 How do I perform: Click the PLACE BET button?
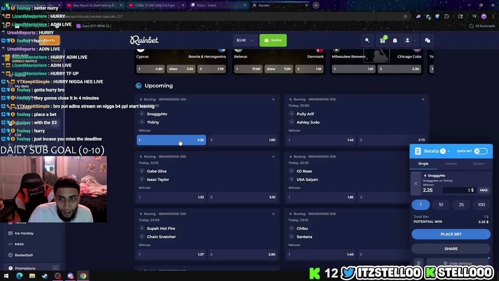tap(451, 234)
